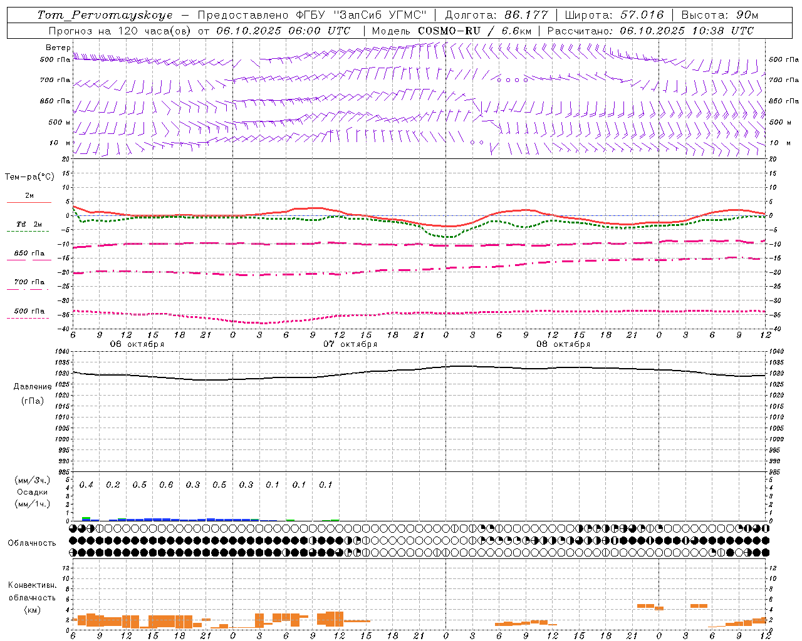Click the 0.4 precipitation value

86,485
